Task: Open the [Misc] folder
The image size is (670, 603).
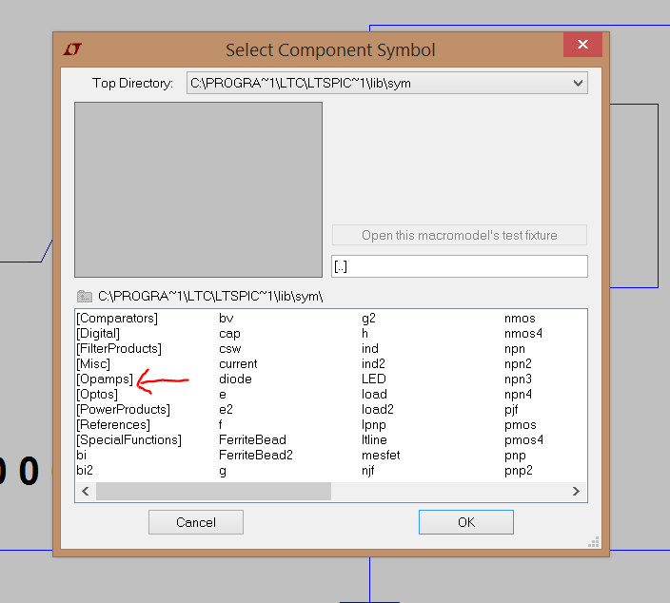Action: [x=93, y=364]
